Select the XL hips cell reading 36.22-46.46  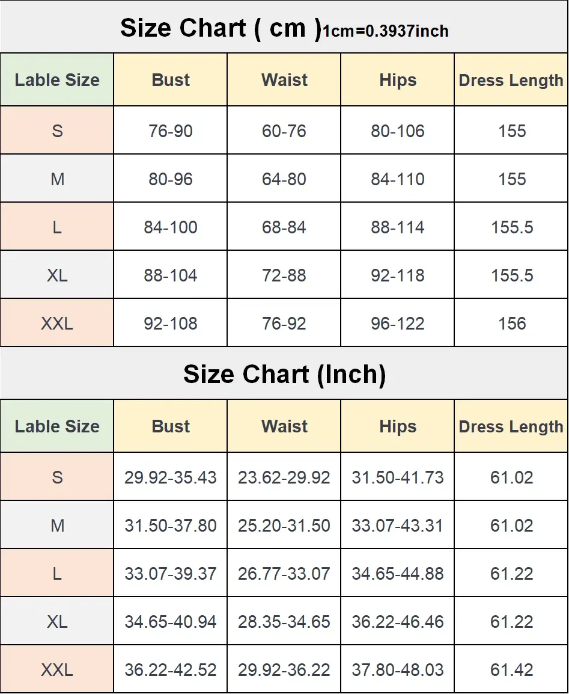[398, 622]
